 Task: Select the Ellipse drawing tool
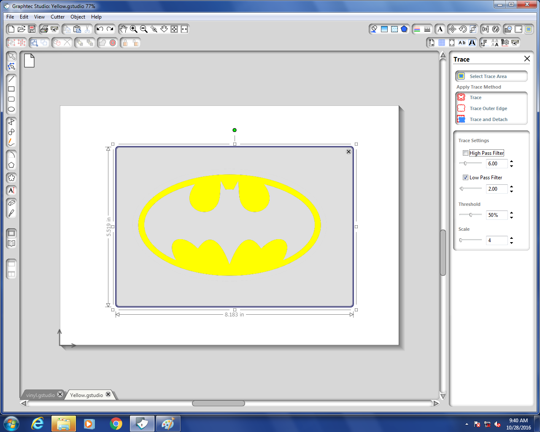pos(11,109)
